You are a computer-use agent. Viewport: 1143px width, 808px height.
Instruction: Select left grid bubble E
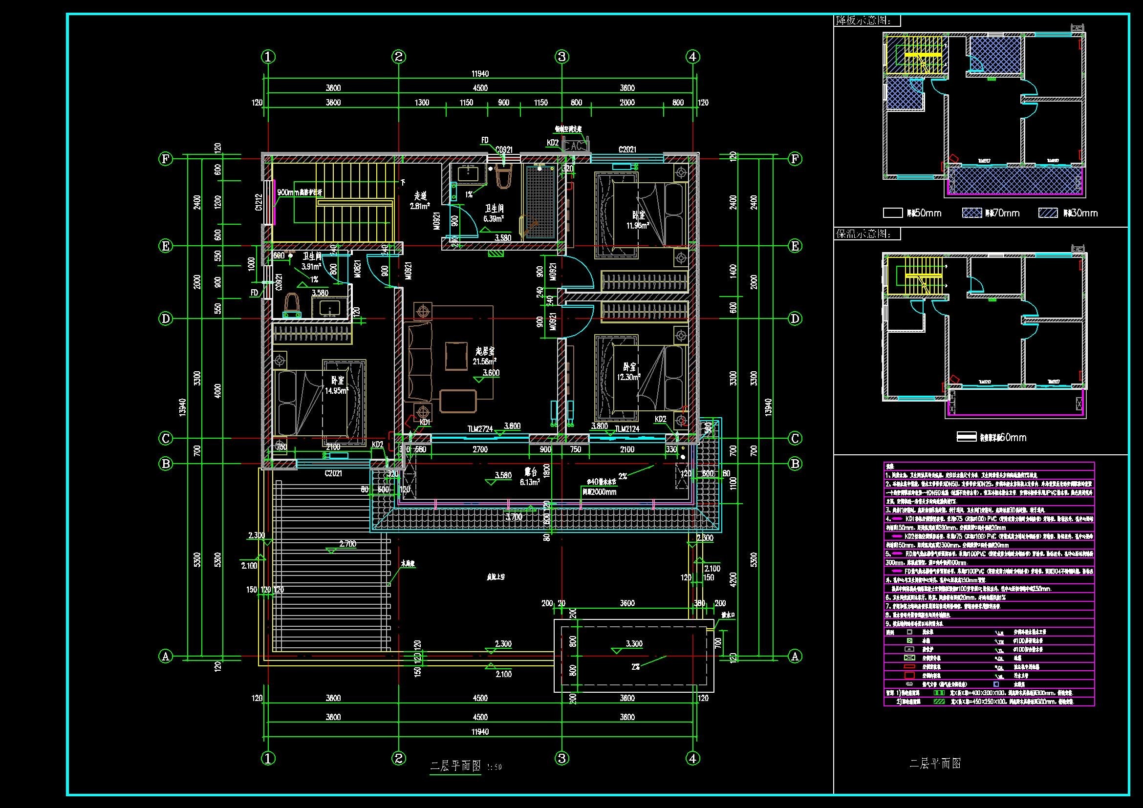(x=165, y=246)
